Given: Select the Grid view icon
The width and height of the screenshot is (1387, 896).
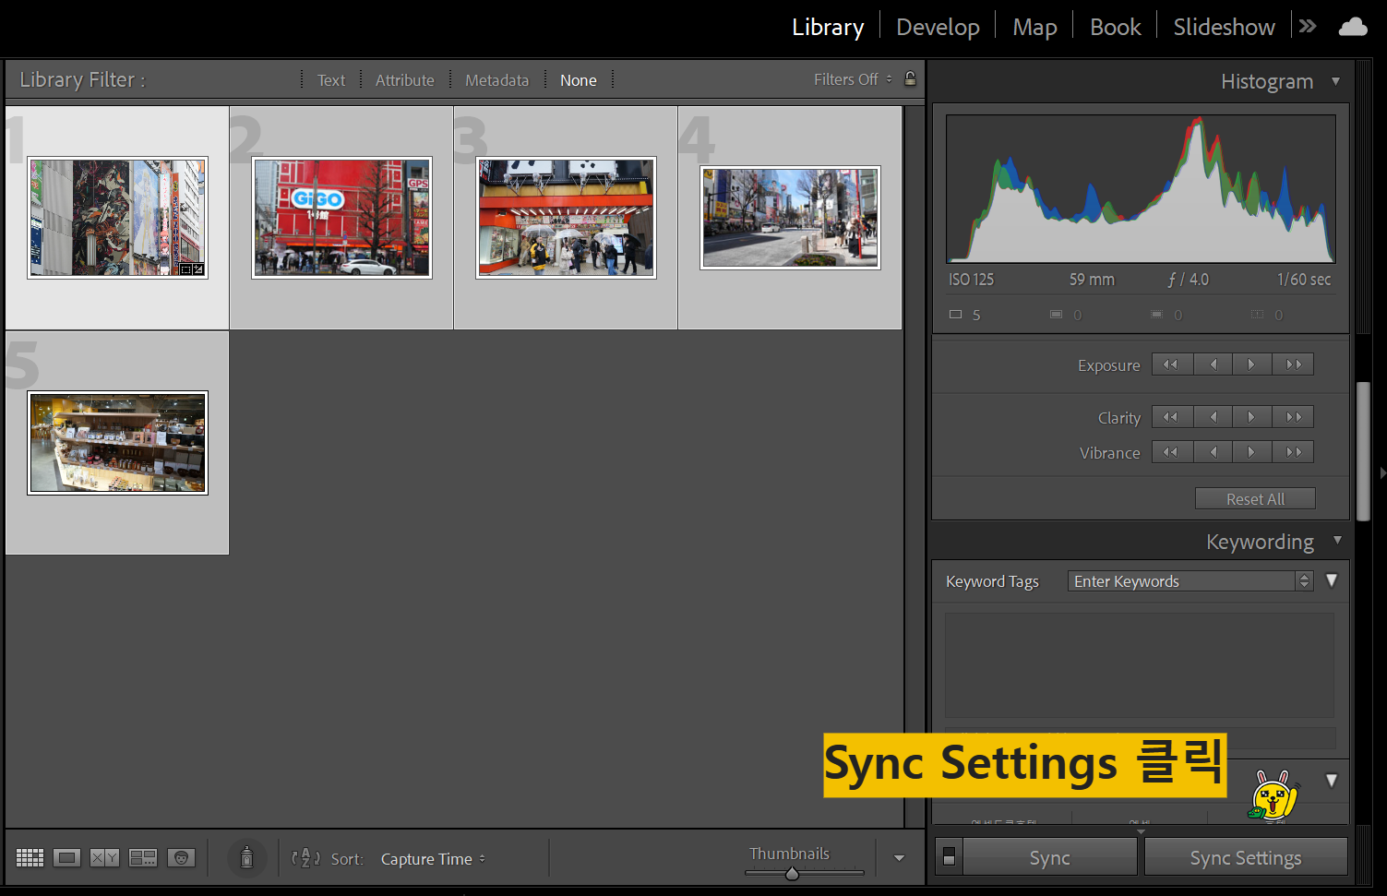Looking at the screenshot, I should tap(30, 857).
